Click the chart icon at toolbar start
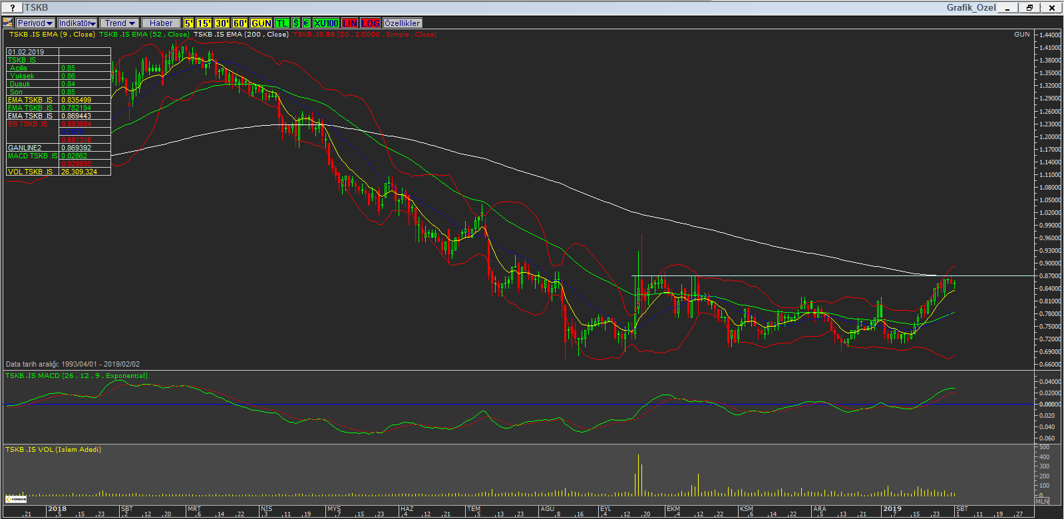The image size is (1064, 519). [x=8, y=23]
